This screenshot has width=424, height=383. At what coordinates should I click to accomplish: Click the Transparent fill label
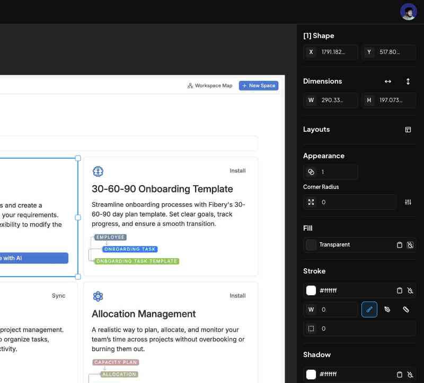tap(334, 245)
